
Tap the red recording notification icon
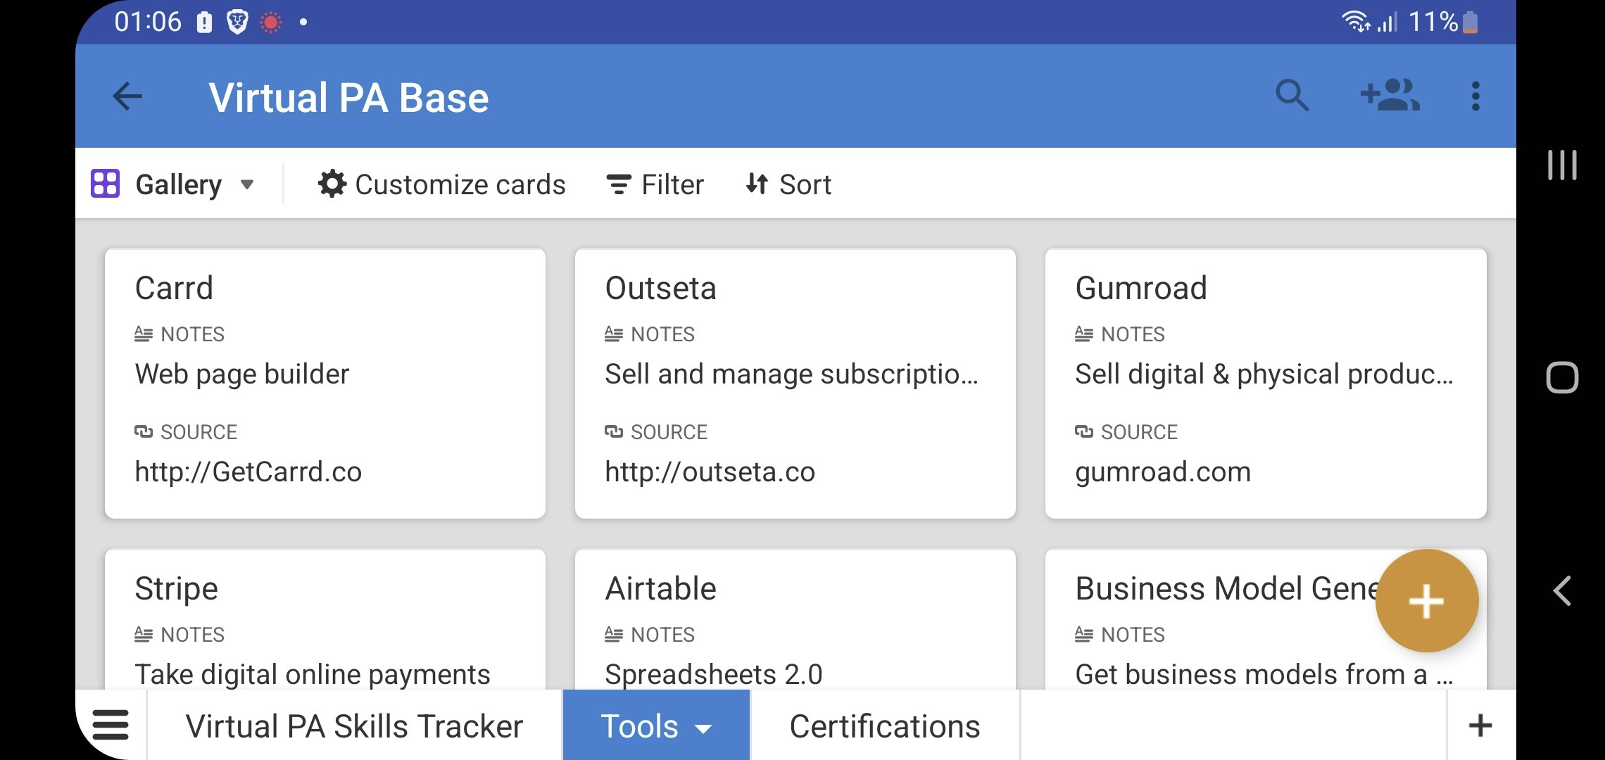(x=271, y=23)
